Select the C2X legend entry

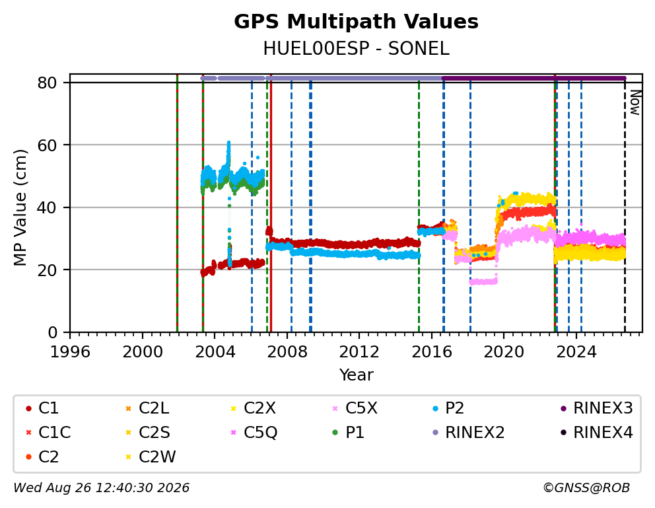tap(253, 408)
